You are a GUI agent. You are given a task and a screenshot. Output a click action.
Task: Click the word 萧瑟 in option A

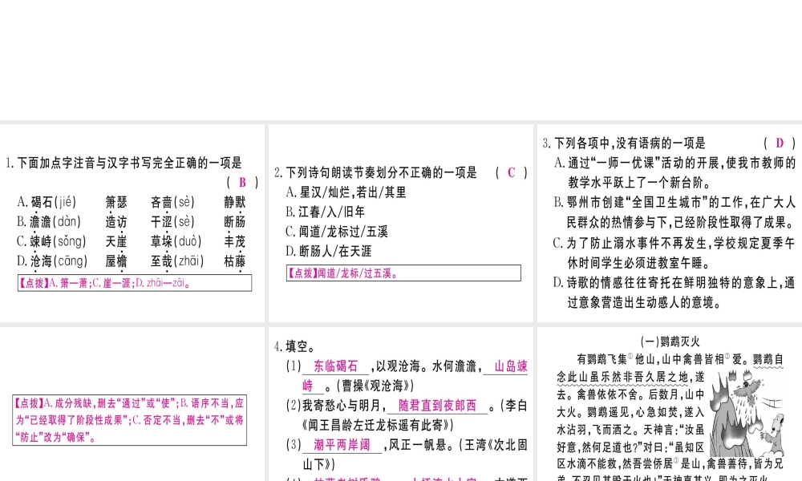pos(116,202)
